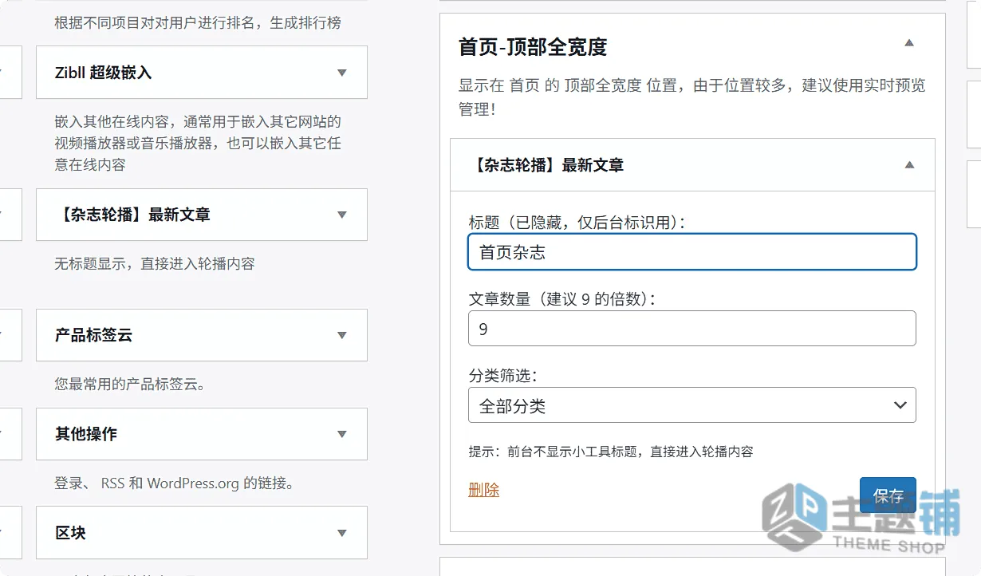
Task: Click the 根据不同项目对用户进行排名 description
Action: [198, 23]
